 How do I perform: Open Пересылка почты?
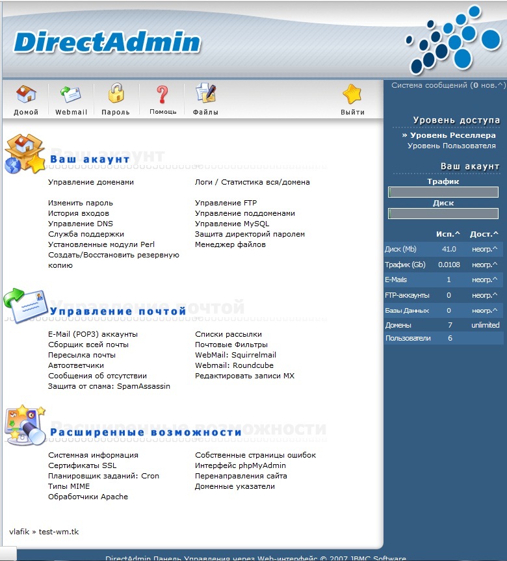(82, 355)
